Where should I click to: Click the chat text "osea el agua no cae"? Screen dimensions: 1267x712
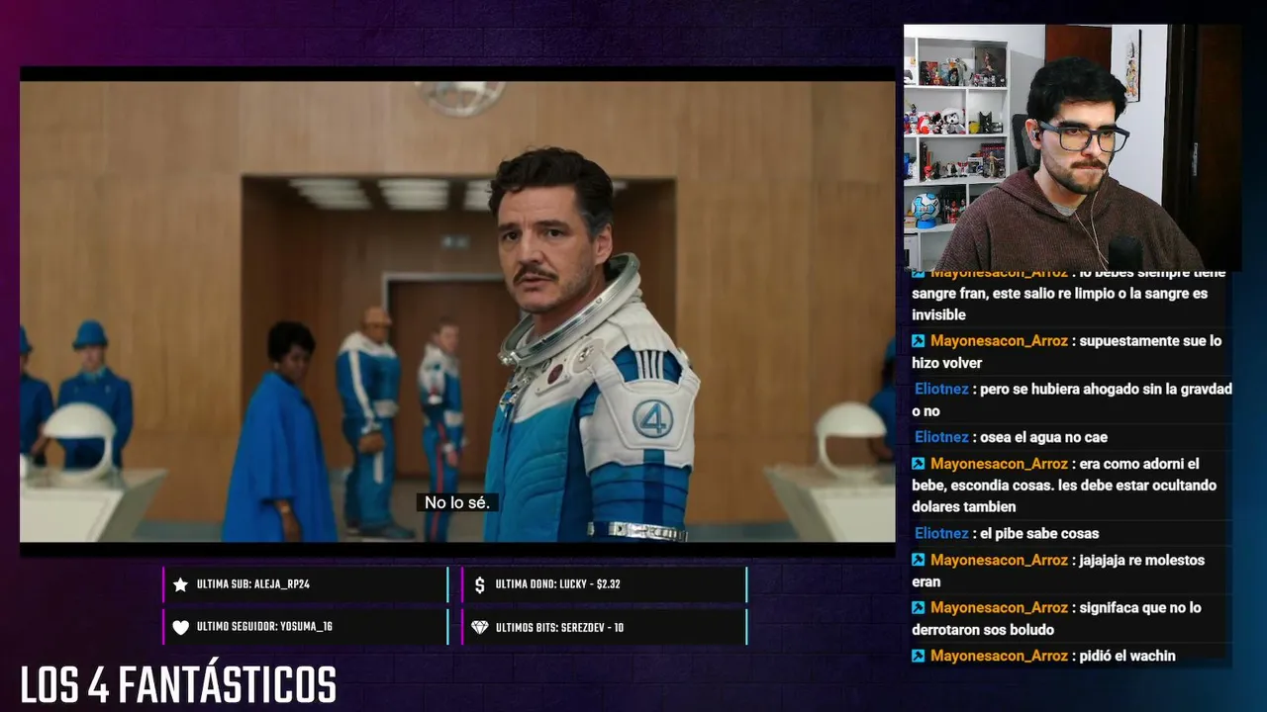pyautogui.click(x=1044, y=437)
